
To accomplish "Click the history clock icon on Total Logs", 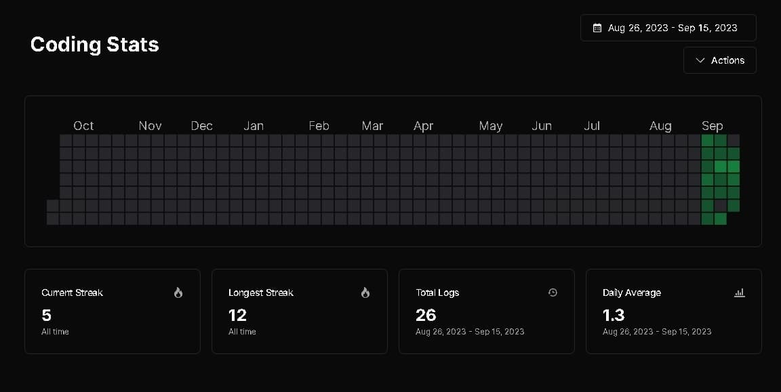I will (553, 292).
